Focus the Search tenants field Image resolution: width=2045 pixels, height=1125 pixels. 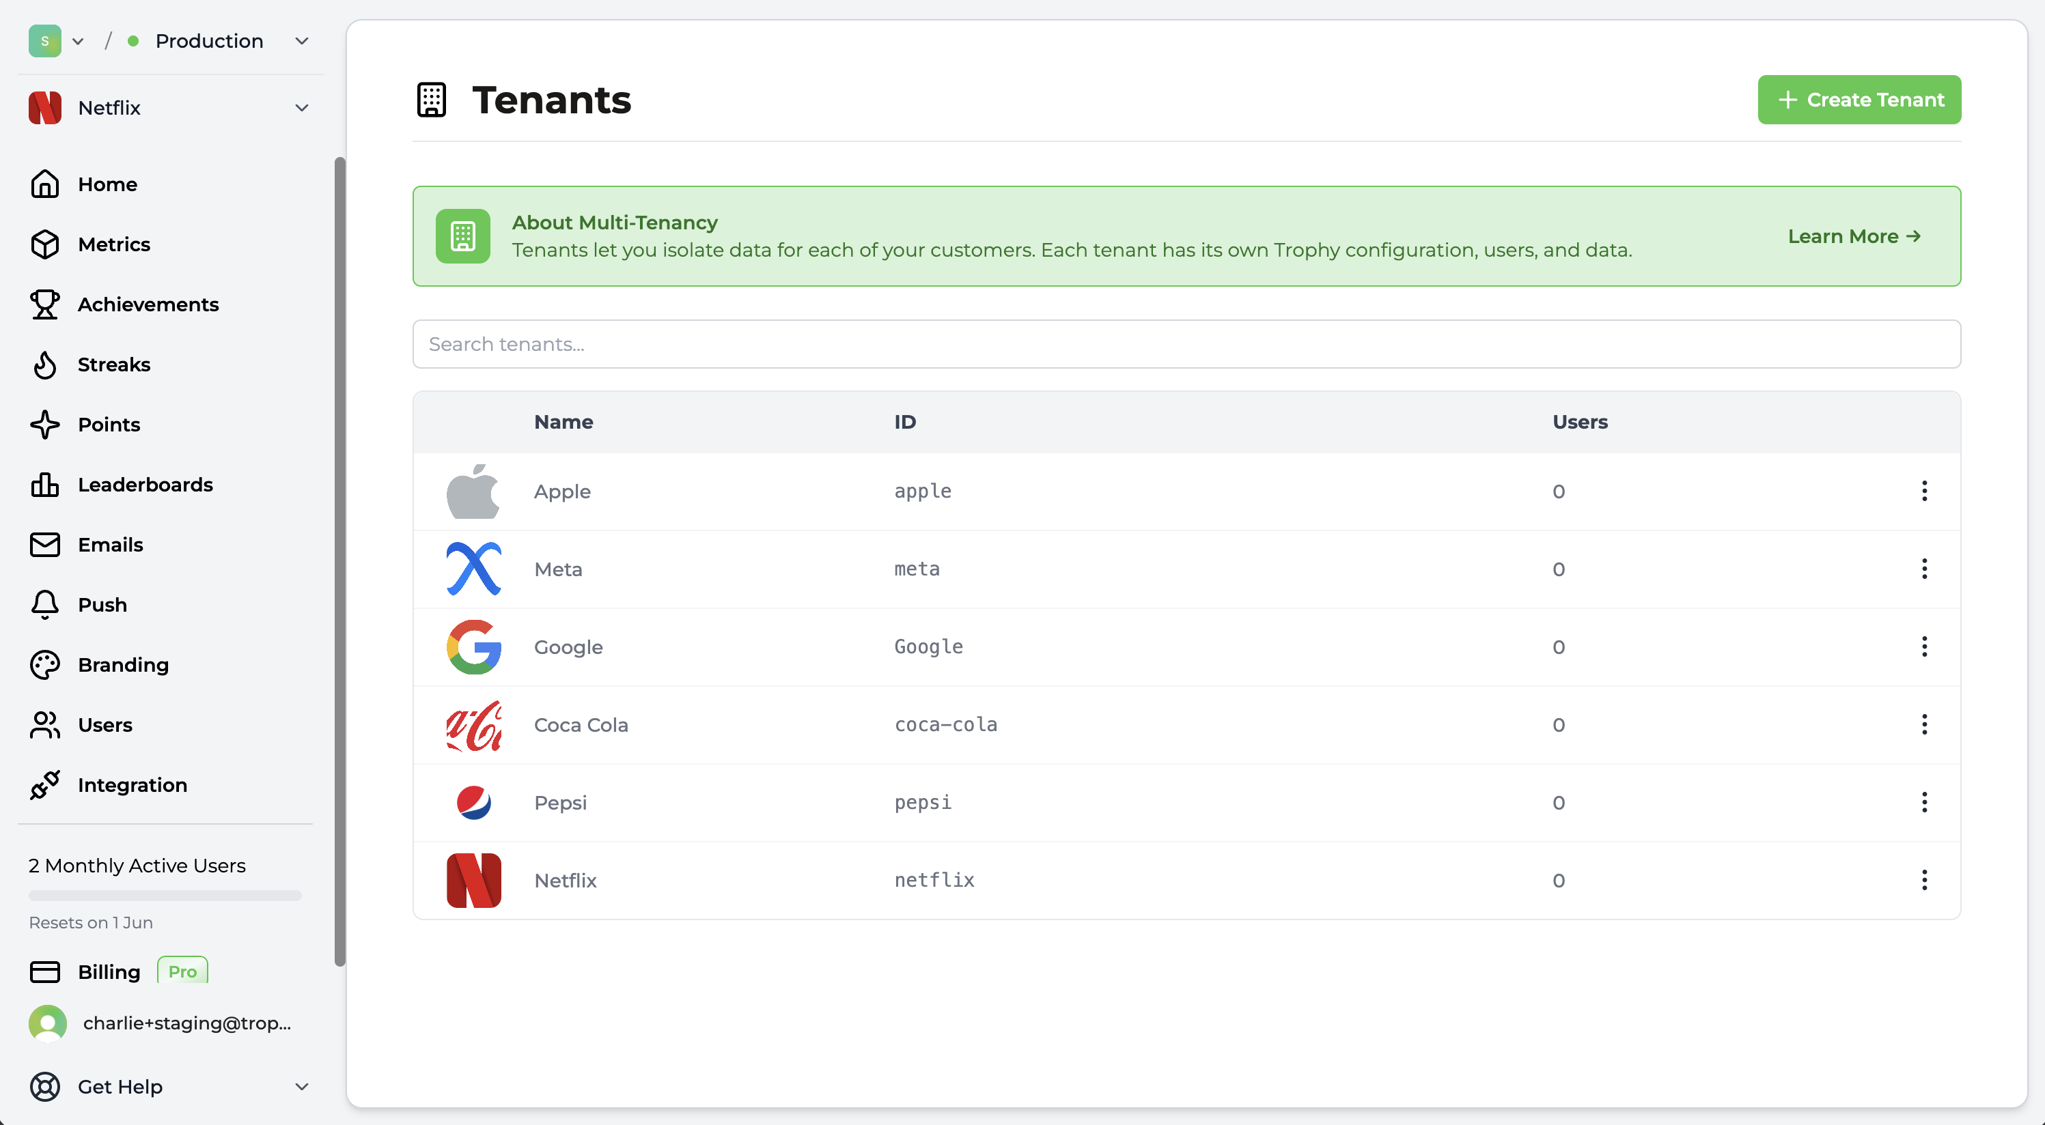[x=1187, y=344]
